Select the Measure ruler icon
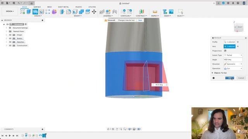This screenshot has height=139, width=248. click(x=155, y=12)
